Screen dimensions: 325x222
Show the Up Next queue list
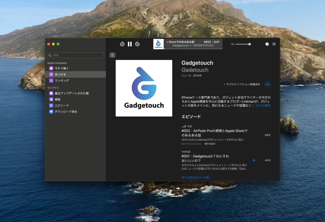pos(274,44)
